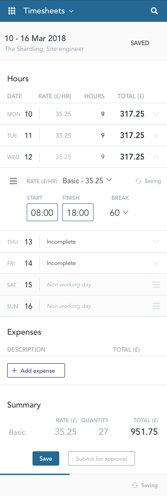This screenshot has height=496, width=167.
Task: Click the 18:00 finish time field
Action: click(78, 212)
